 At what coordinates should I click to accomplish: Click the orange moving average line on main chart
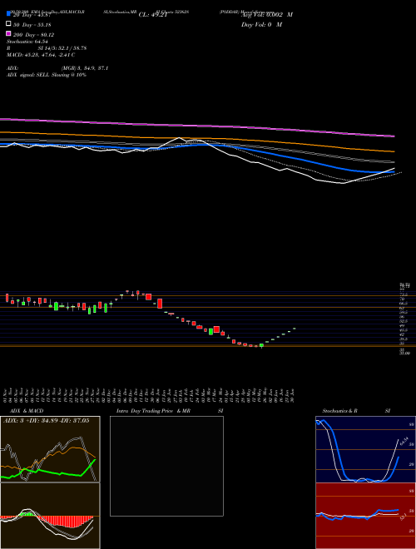pyautogui.click(x=196, y=138)
